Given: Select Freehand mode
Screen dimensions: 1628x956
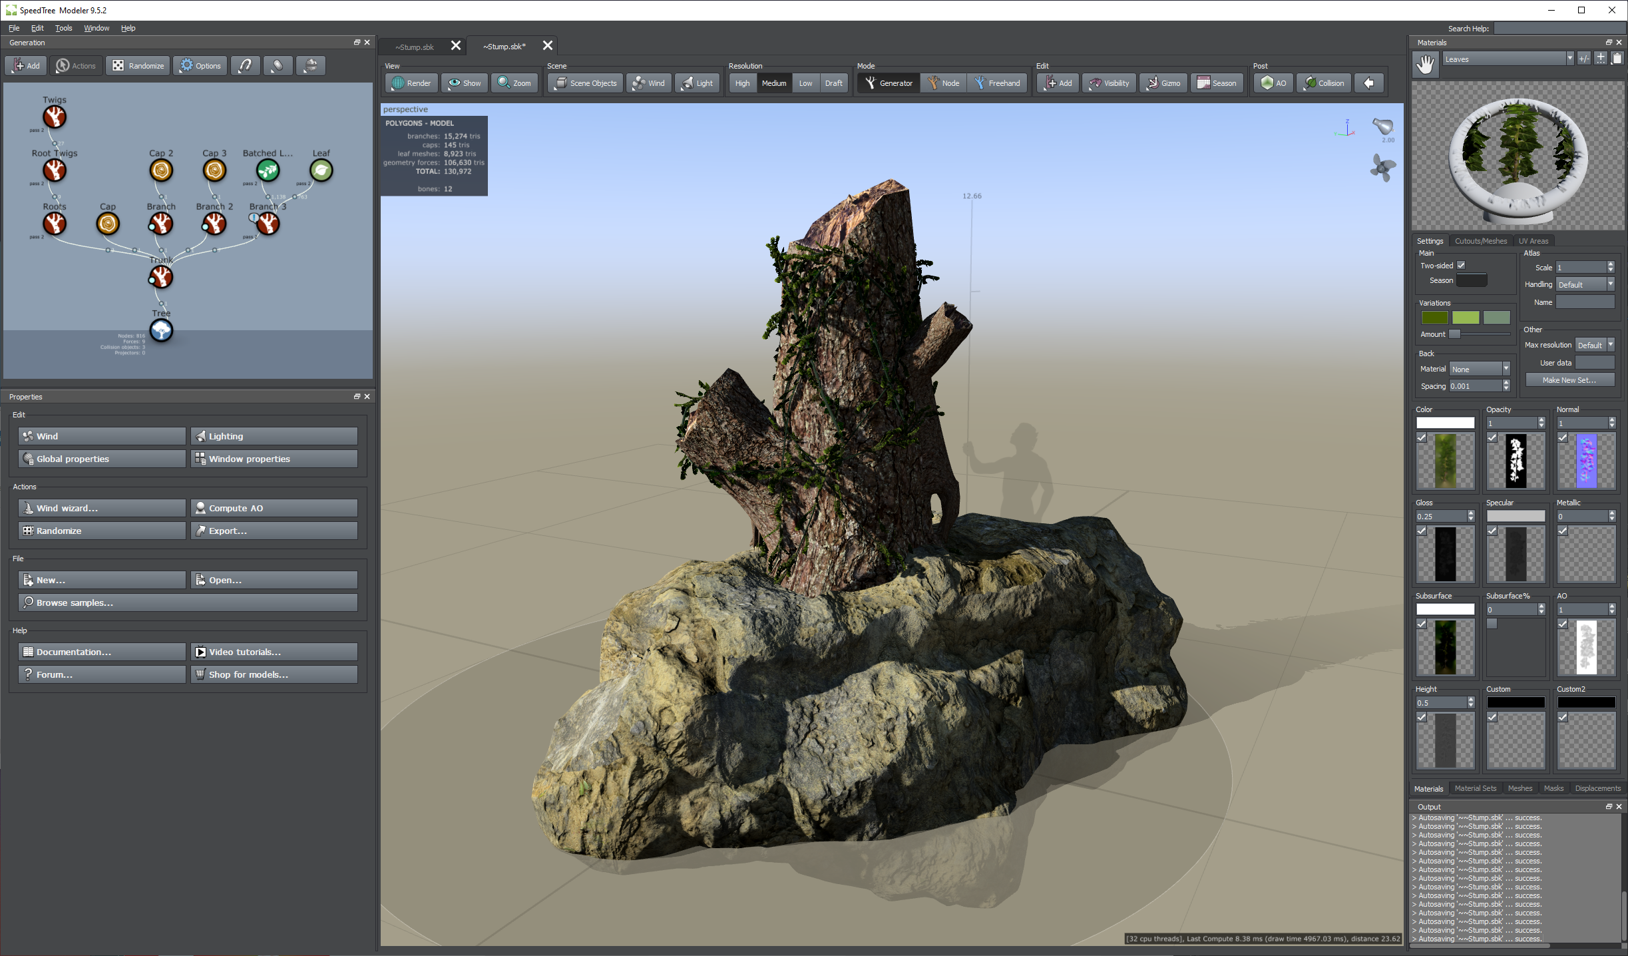Looking at the screenshot, I should (x=997, y=83).
